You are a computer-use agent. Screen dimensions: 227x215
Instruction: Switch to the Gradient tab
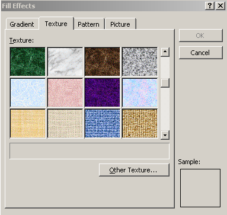point(22,24)
